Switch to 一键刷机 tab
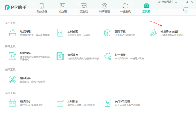This screenshot has height=131, width=196. pos(125,8)
